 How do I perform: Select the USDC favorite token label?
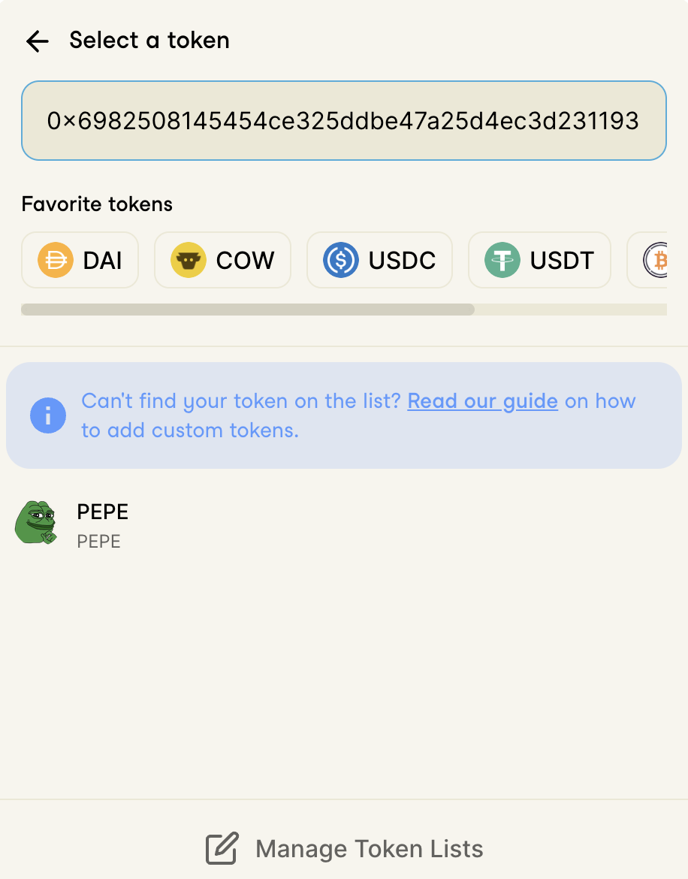[x=402, y=261]
